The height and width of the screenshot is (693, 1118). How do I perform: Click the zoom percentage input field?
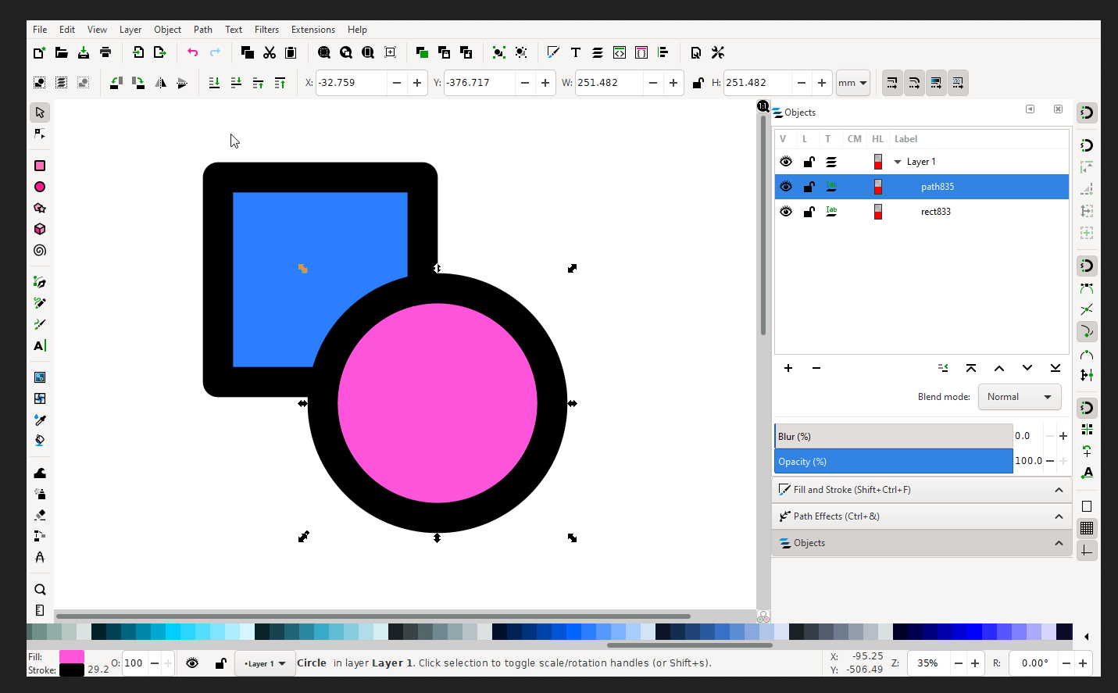tap(927, 663)
